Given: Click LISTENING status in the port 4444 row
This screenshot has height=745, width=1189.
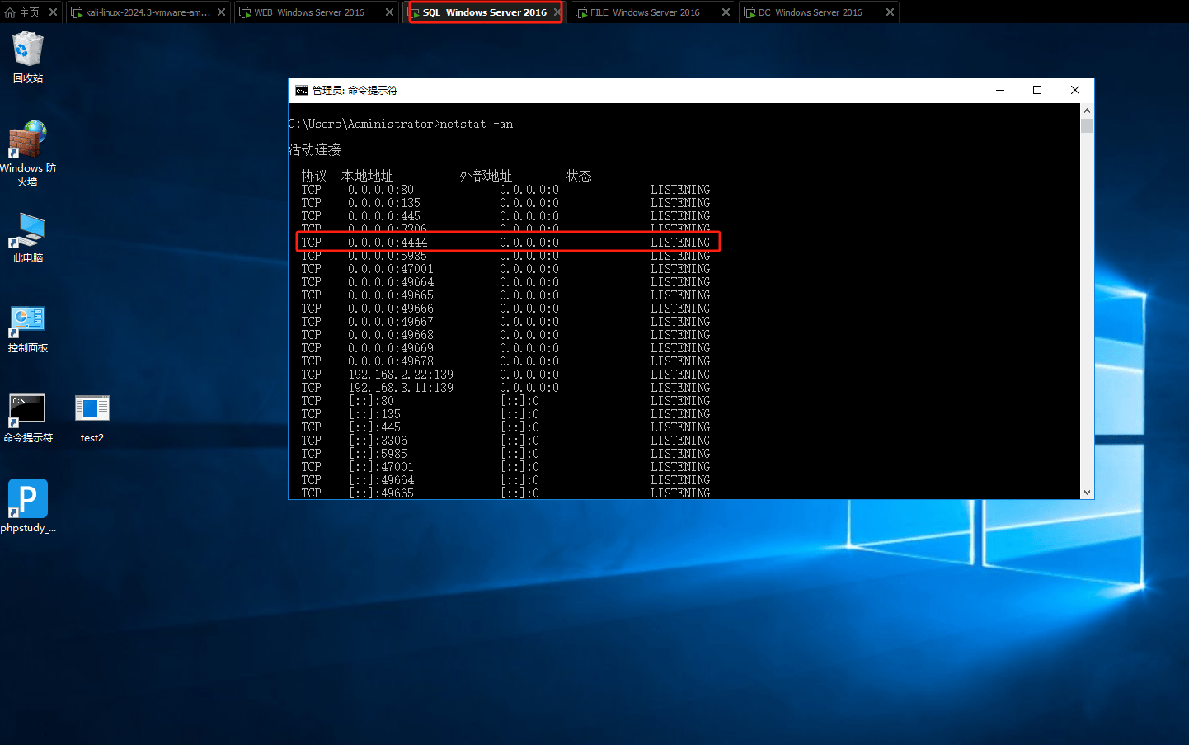Looking at the screenshot, I should [680, 243].
